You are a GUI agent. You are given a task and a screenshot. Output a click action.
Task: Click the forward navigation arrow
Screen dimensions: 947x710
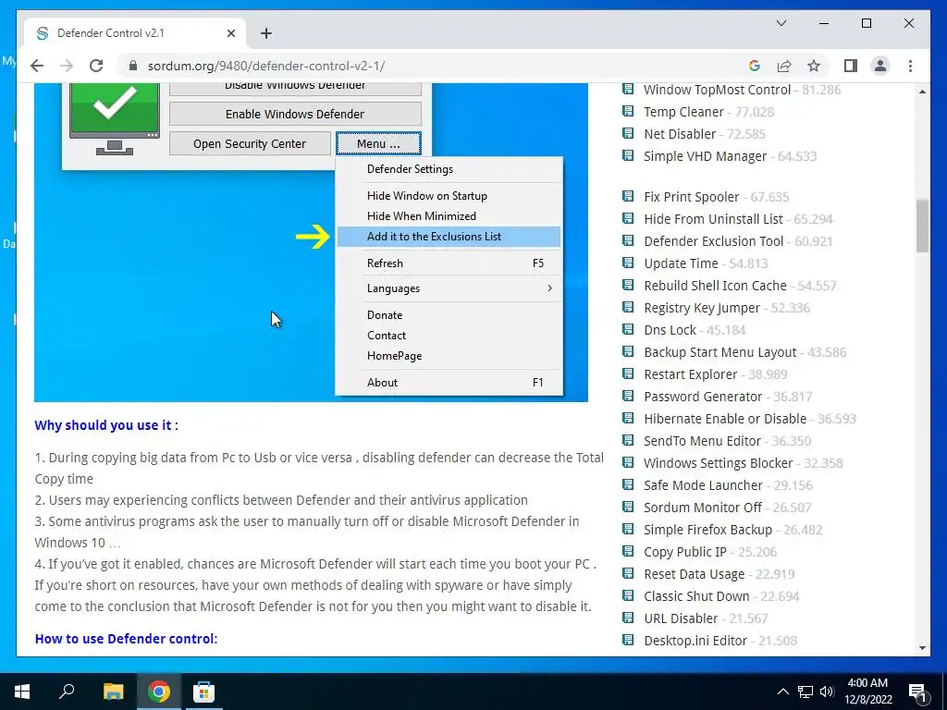click(x=67, y=66)
